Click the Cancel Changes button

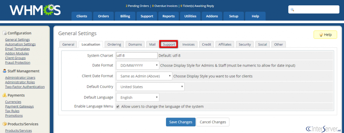(213, 122)
